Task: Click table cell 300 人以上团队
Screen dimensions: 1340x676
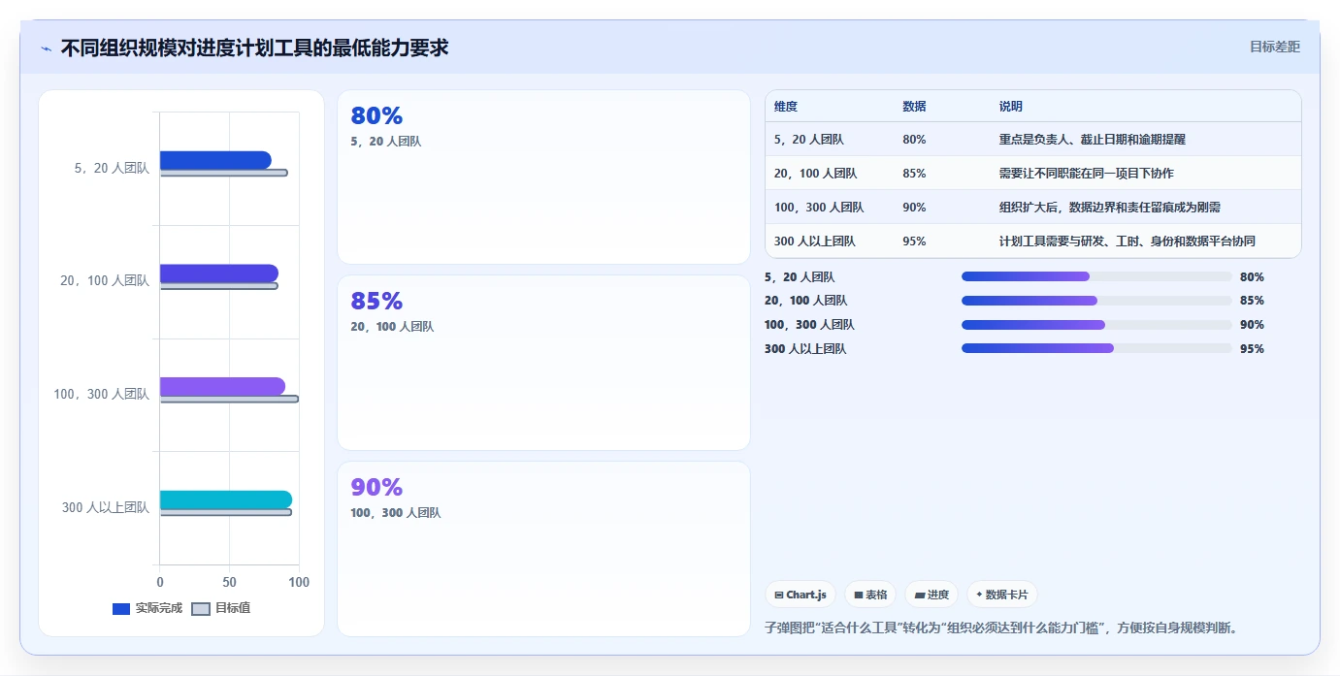Action: click(815, 241)
